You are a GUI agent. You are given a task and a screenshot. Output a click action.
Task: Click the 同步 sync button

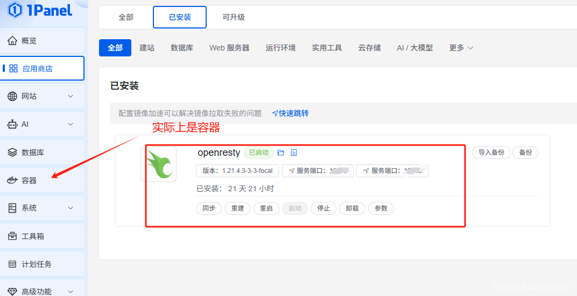[209, 208]
